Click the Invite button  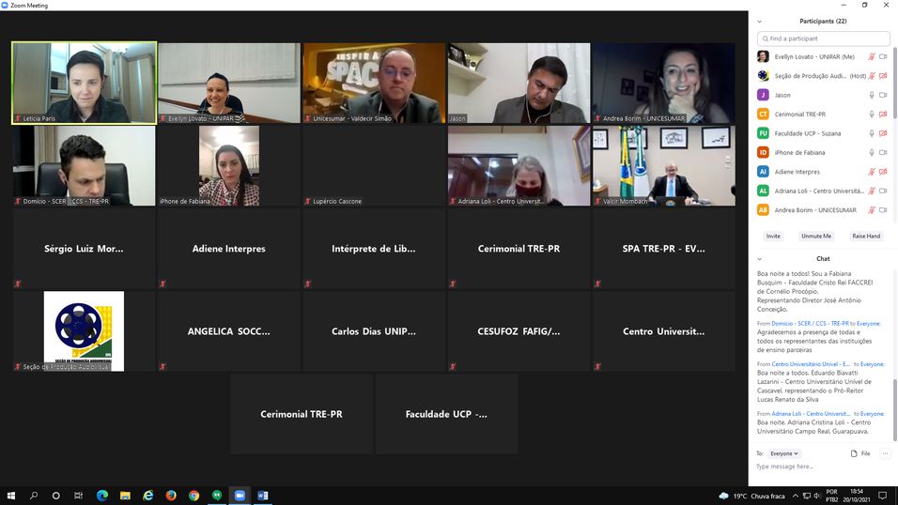773,236
